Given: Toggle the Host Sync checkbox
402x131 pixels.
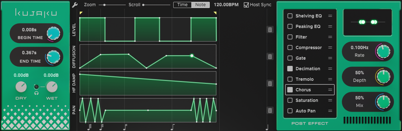Looking at the screenshot, I should [246, 5].
